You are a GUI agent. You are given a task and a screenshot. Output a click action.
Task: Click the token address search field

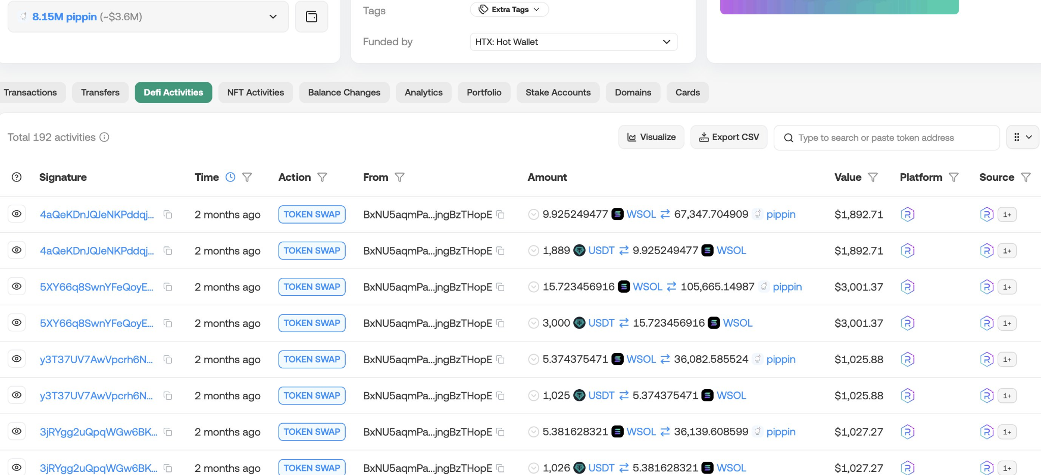(x=886, y=138)
